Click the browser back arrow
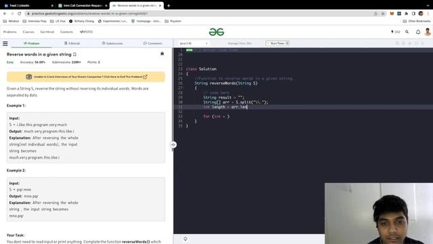 coord(5,14)
